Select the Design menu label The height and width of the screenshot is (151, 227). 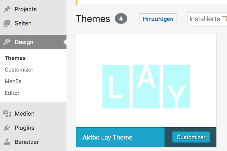tap(24, 42)
